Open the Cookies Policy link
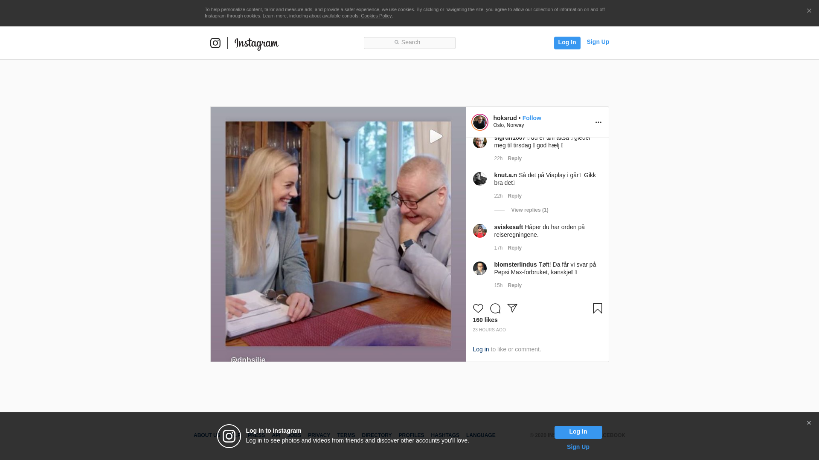Image resolution: width=819 pixels, height=460 pixels. pyautogui.click(x=376, y=16)
